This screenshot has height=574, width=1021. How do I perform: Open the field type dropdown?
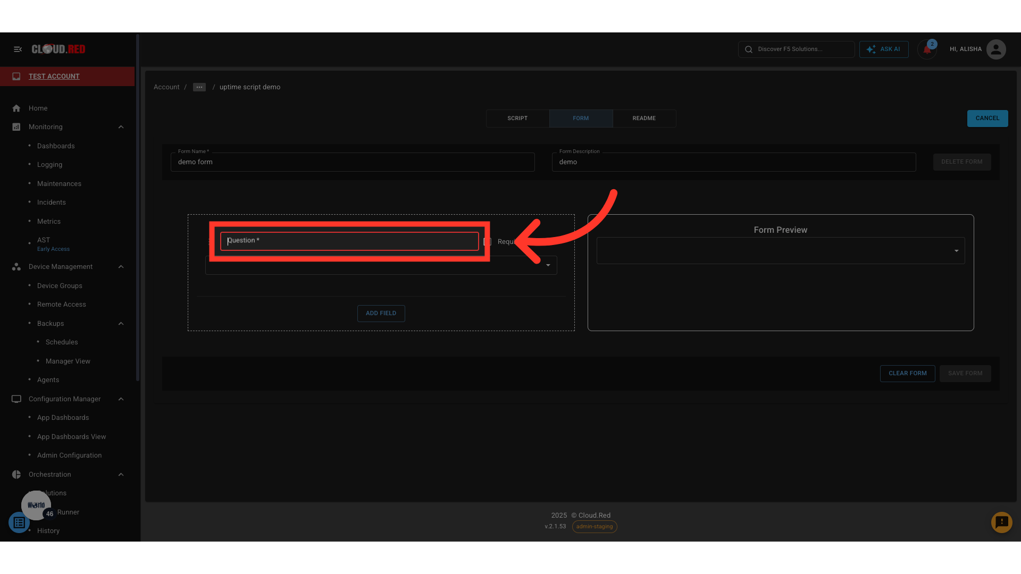click(x=548, y=265)
